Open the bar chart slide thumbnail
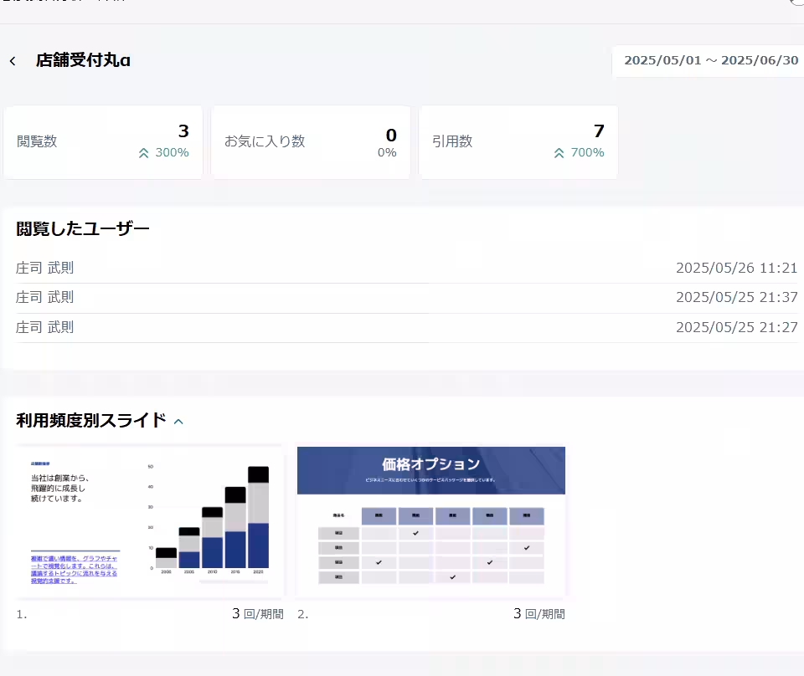The image size is (804, 676). [150, 520]
